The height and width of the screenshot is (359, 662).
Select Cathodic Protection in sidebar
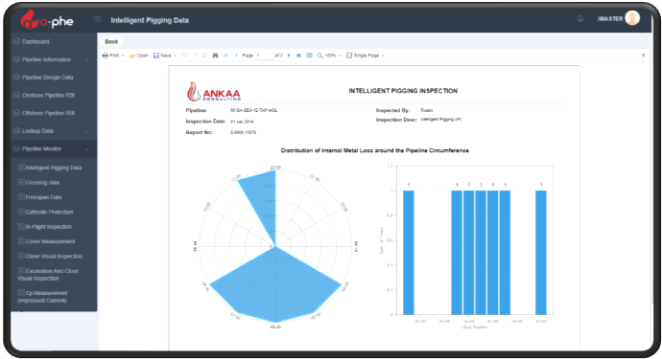[x=49, y=212]
